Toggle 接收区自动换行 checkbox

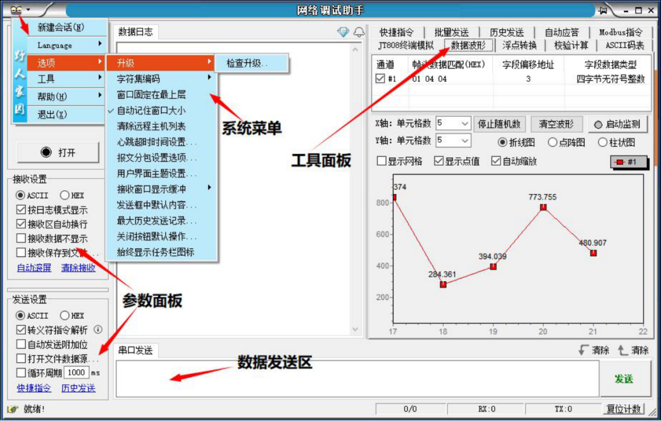21,224
